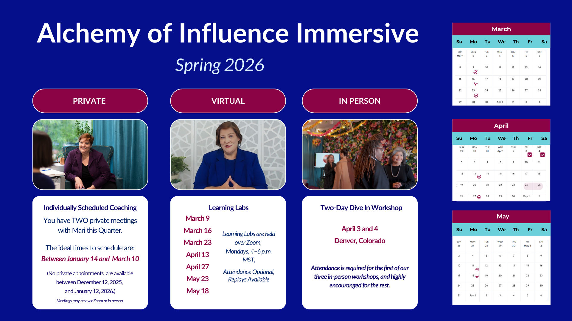Click the check icon on March 16
The image size is (572, 321).
point(475,84)
